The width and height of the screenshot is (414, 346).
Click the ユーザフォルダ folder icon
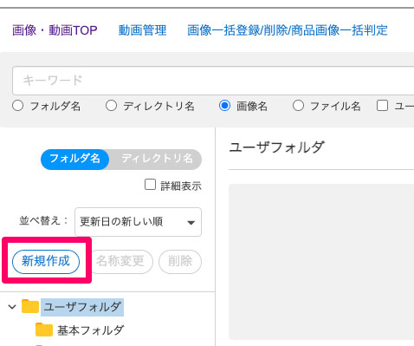coord(30,306)
